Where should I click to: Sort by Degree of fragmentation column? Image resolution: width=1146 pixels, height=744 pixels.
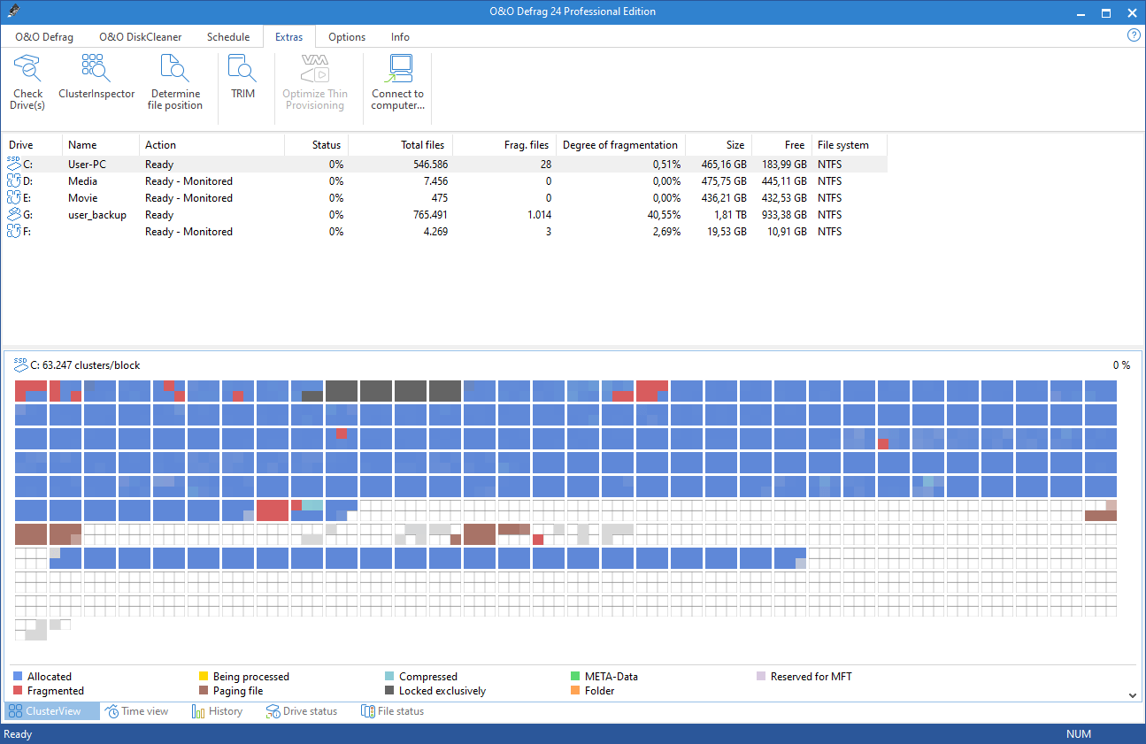coord(619,145)
